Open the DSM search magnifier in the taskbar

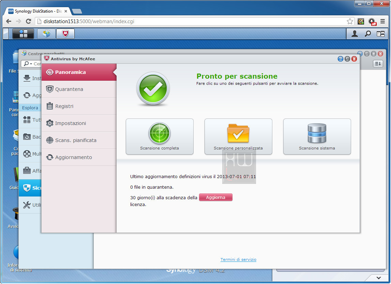pyautogui.click(x=368, y=34)
